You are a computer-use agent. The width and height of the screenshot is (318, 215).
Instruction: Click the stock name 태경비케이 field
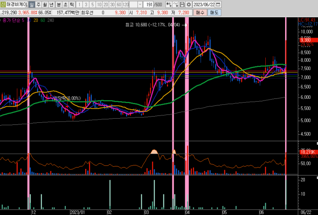(16, 4)
